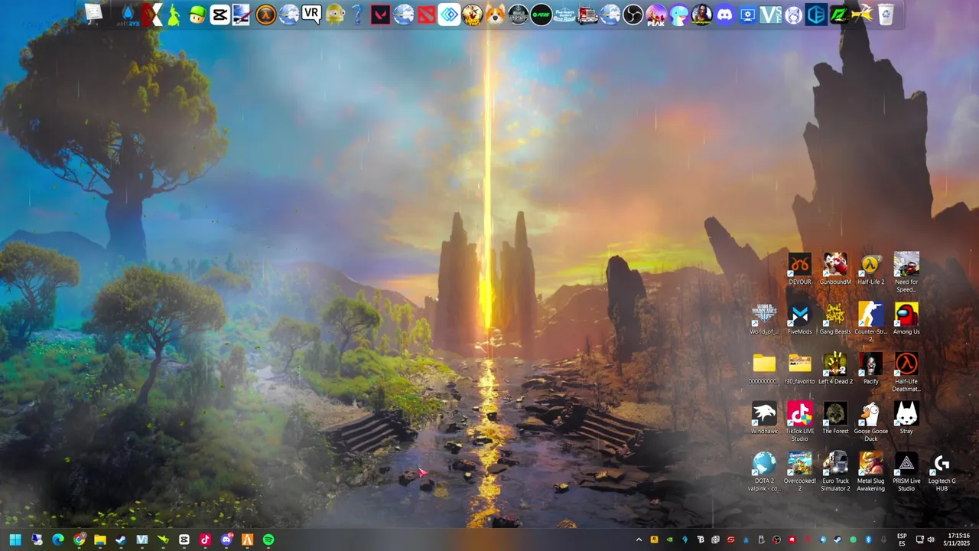Select the Metal Slug Awakening shortcut
Viewport: 979px width, 551px height.
[x=870, y=471]
